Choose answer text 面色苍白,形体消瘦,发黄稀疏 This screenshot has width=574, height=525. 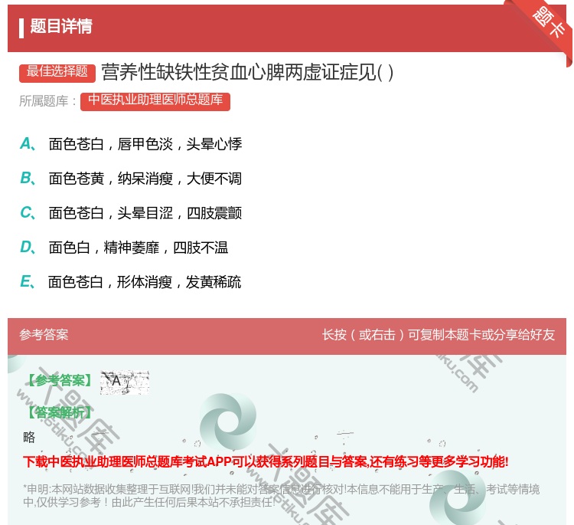point(144,282)
